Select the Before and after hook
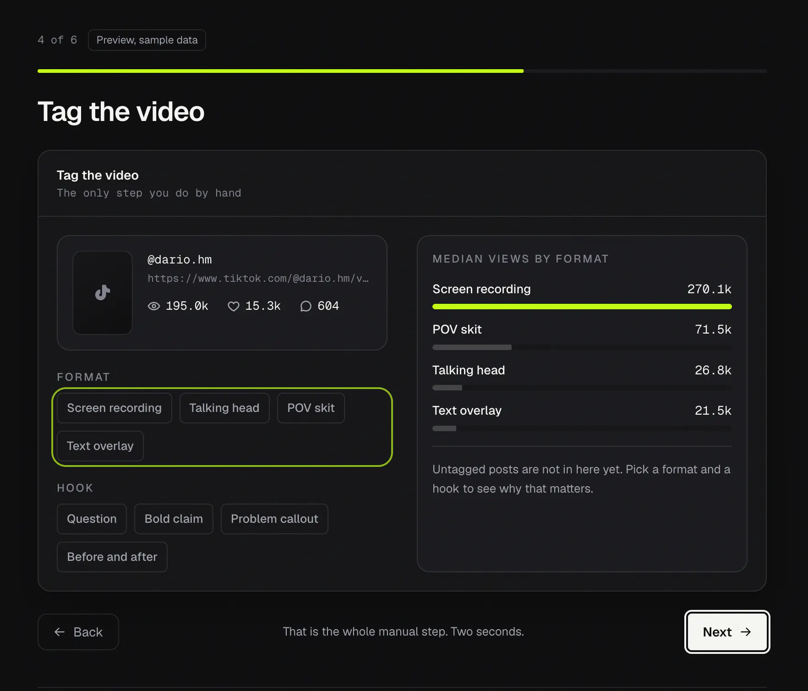Screen dimensions: 808x691 (x=112, y=557)
